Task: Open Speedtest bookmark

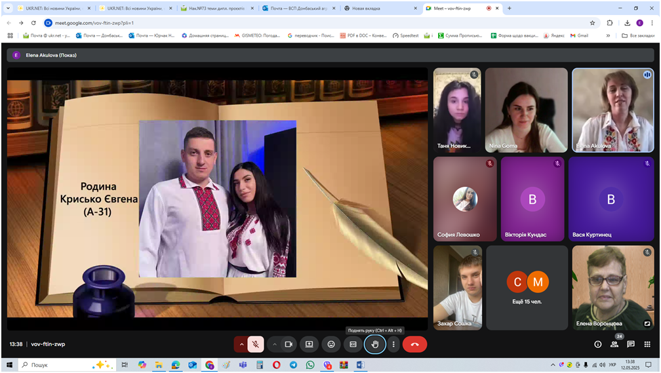Action: (405, 35)
